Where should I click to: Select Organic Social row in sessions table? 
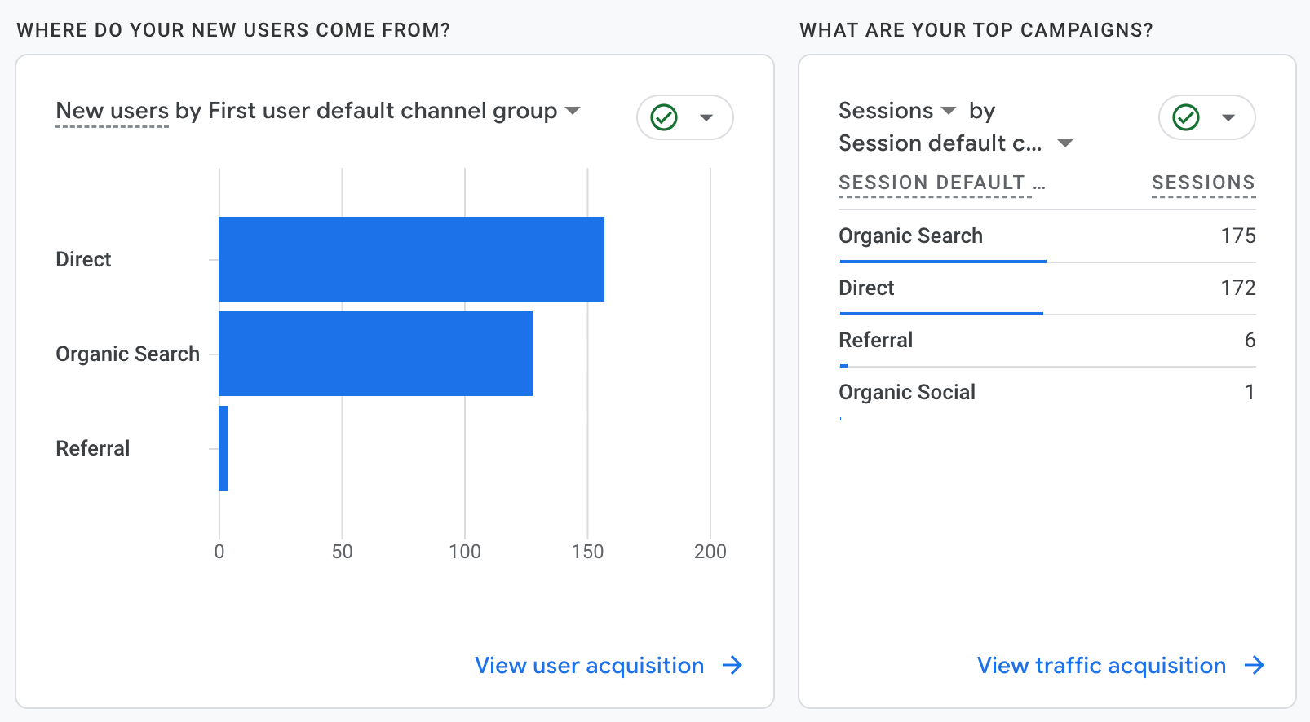[x=907, y=392]
